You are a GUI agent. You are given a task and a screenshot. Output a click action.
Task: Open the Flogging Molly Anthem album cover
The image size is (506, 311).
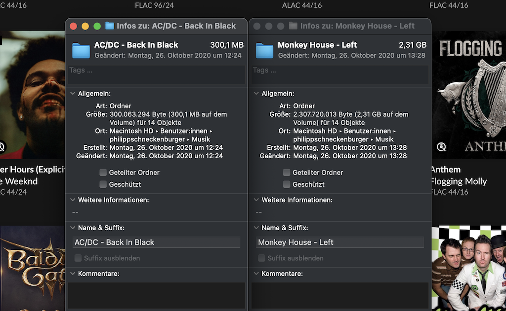(469, 95)
